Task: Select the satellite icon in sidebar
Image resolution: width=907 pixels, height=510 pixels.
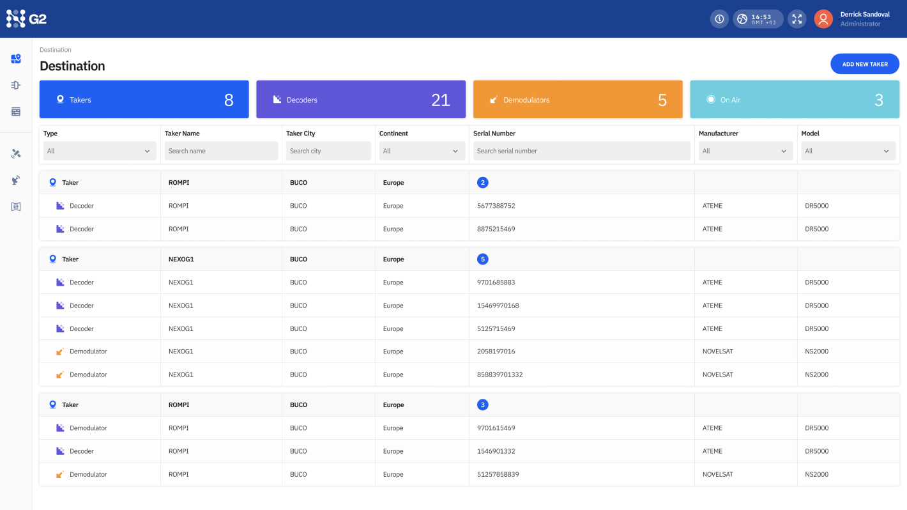Action: tap(16, 153)
